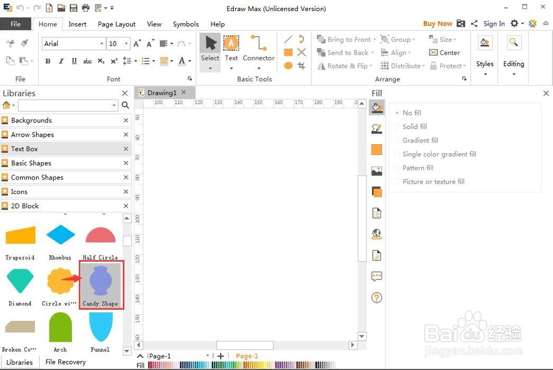Switch to the Page Layout tab
Image resolution: width=553 pixels, height=370 pixels.
click(117, 24)
